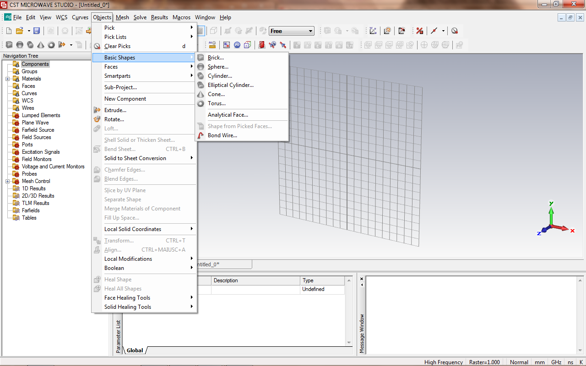Viewport: 586px width, 366px height.
Task: Click the Plane wave arrow icon
Action: 283,44
